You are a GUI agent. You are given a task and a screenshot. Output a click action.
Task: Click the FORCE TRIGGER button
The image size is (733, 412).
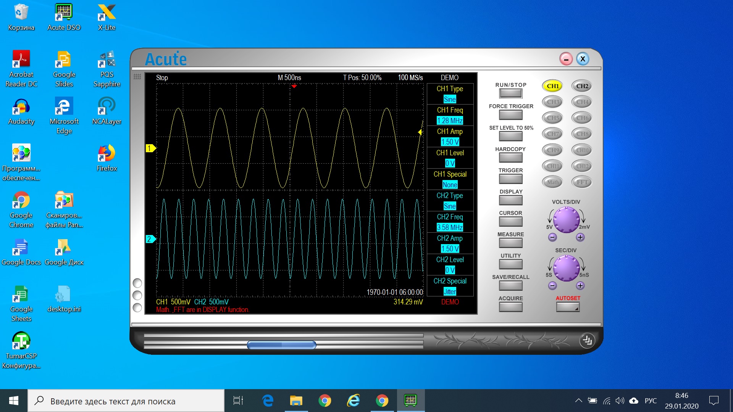pos(510,115)
